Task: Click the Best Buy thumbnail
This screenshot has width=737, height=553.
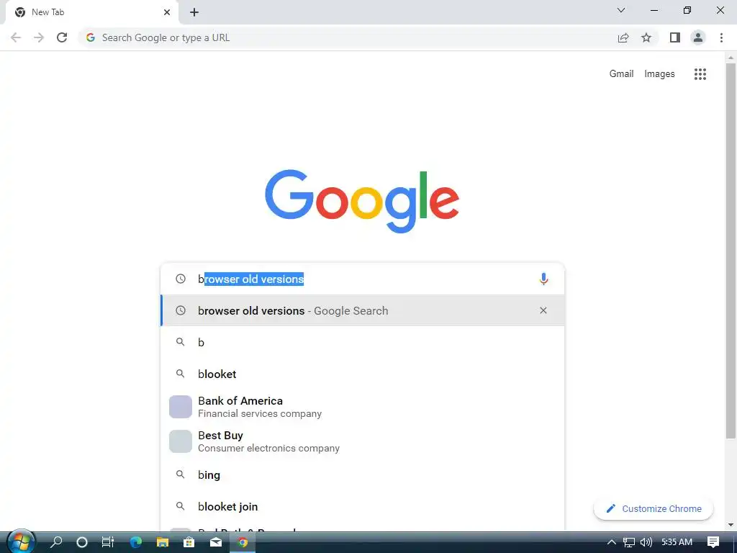Action: (x=181, y=441)
